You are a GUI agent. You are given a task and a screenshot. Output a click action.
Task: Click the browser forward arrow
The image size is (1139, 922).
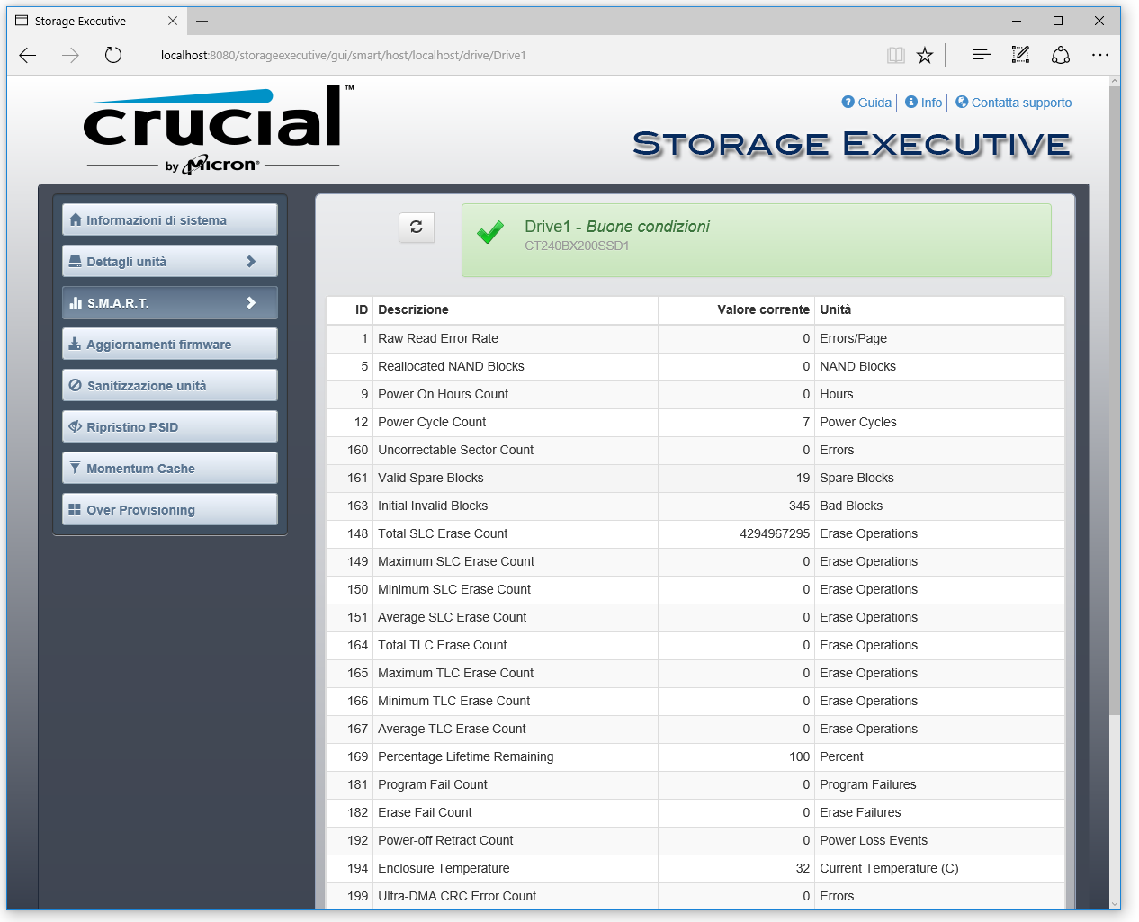(x=70, y=56)
